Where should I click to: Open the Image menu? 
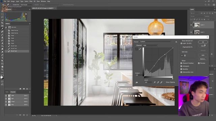[13, 1]
